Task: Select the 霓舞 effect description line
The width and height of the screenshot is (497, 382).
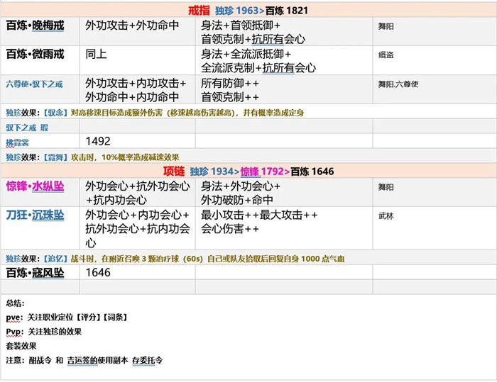Action: pos(92,157)
